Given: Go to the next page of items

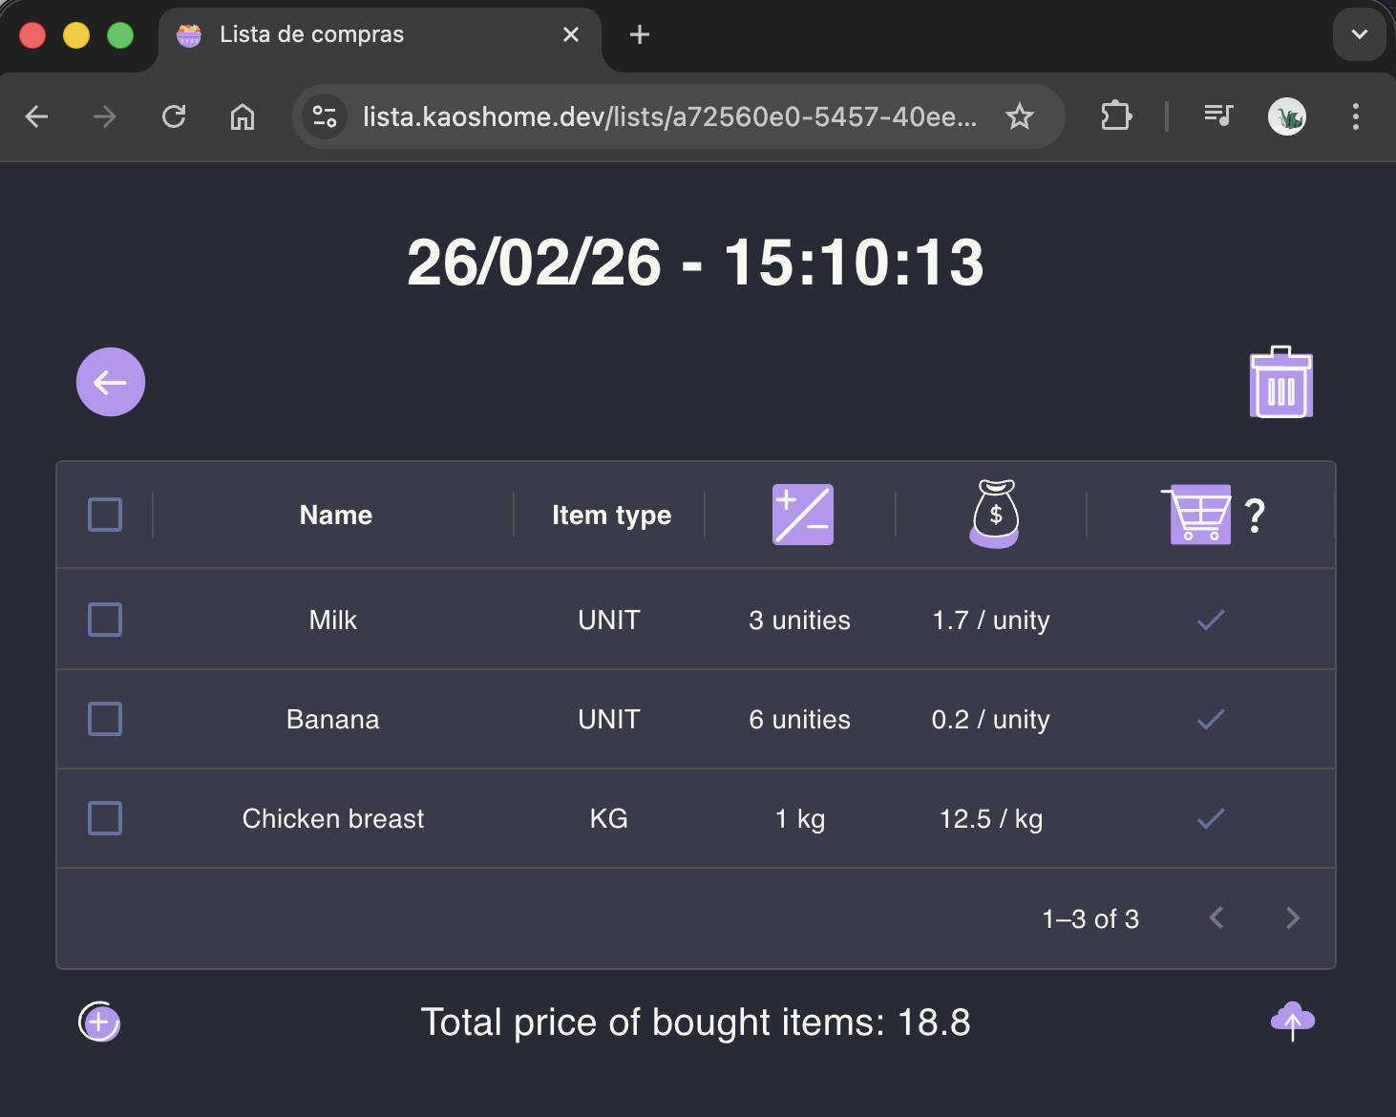Looking at the screenshot, I should click(1292, 918).
